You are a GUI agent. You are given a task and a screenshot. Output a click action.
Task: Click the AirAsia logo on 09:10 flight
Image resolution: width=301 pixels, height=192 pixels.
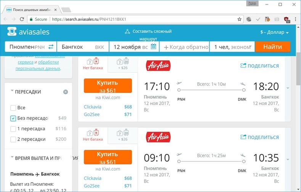158,137
